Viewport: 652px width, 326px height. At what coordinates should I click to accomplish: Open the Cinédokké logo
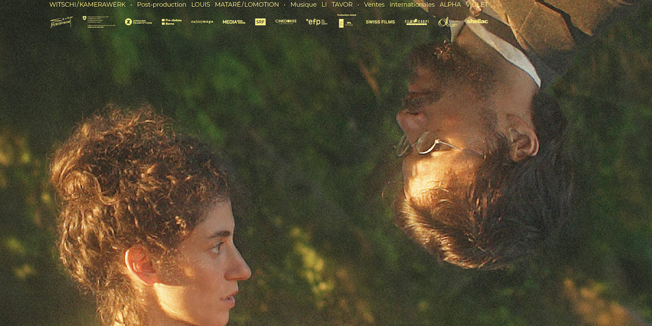(286, 22)
